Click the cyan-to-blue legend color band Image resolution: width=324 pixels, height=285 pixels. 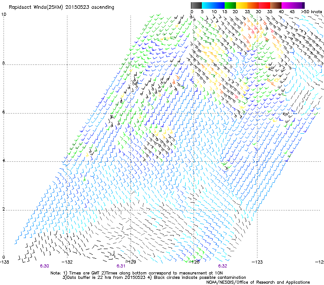[213, 5]
